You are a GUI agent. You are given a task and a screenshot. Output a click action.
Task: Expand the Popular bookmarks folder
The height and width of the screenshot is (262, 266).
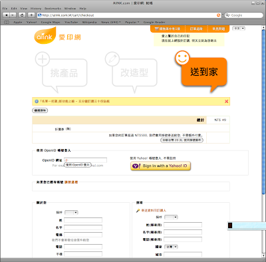tap(132, 22)
